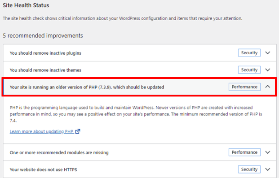Click the PHP description paragraph text
This screenshot has height=178, width=279.
tap(136, 114)
